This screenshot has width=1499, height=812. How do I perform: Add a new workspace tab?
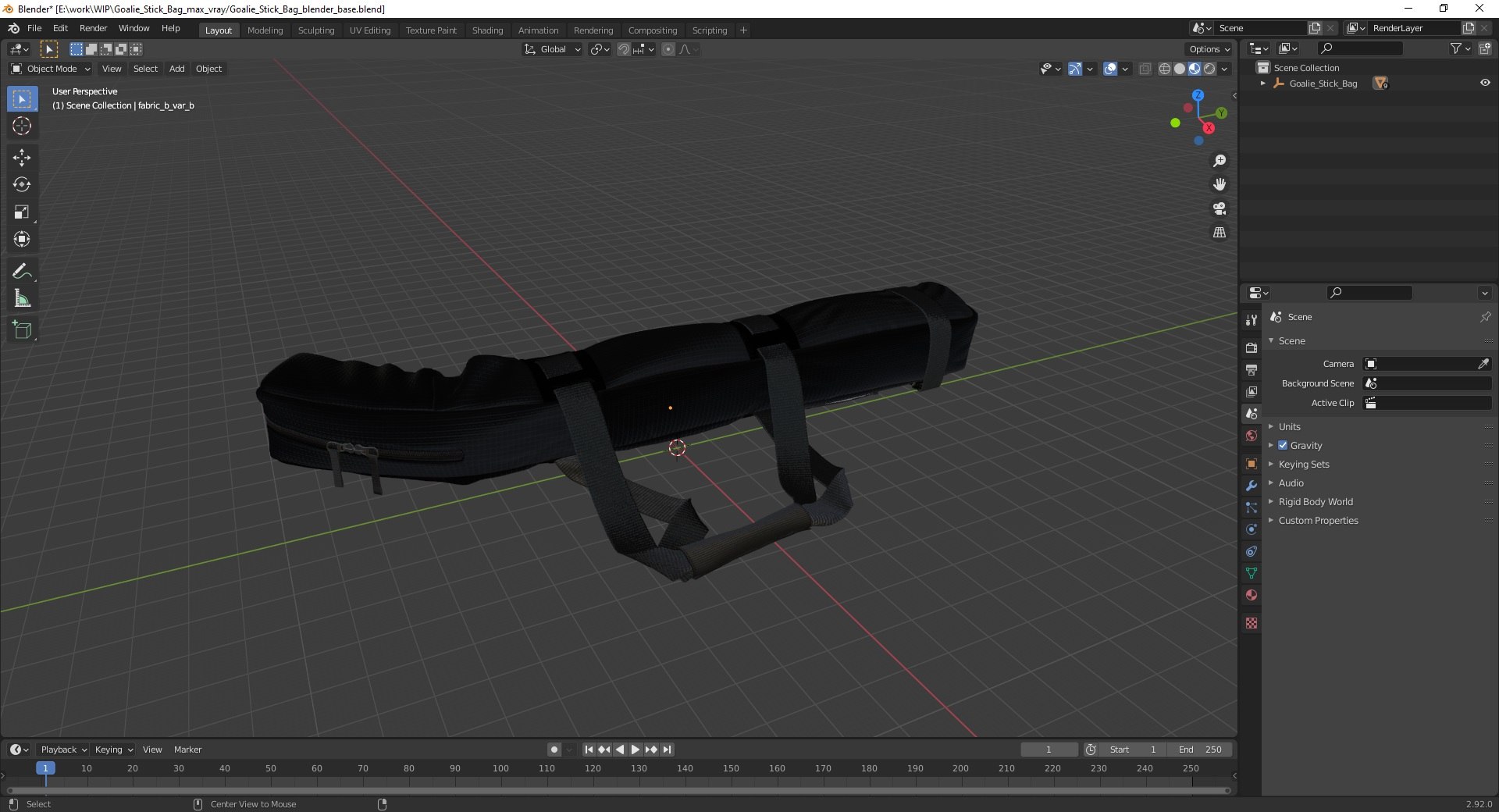[743, 30]
